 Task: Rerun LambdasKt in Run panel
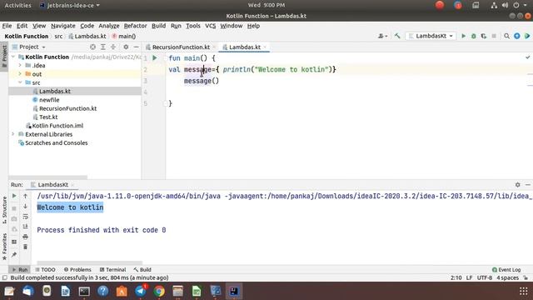click(14, 196)
